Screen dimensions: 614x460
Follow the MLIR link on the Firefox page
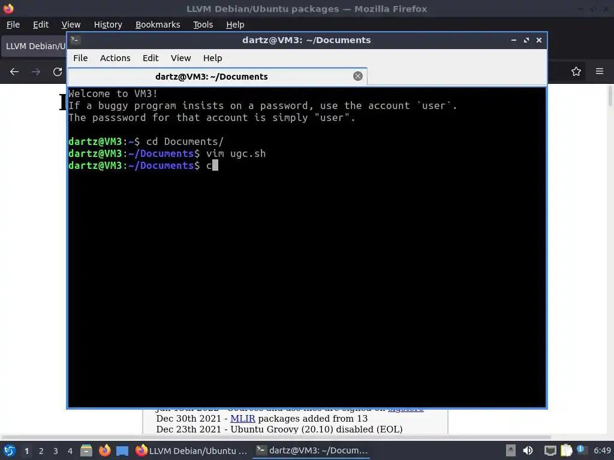[x=242, y=419]
